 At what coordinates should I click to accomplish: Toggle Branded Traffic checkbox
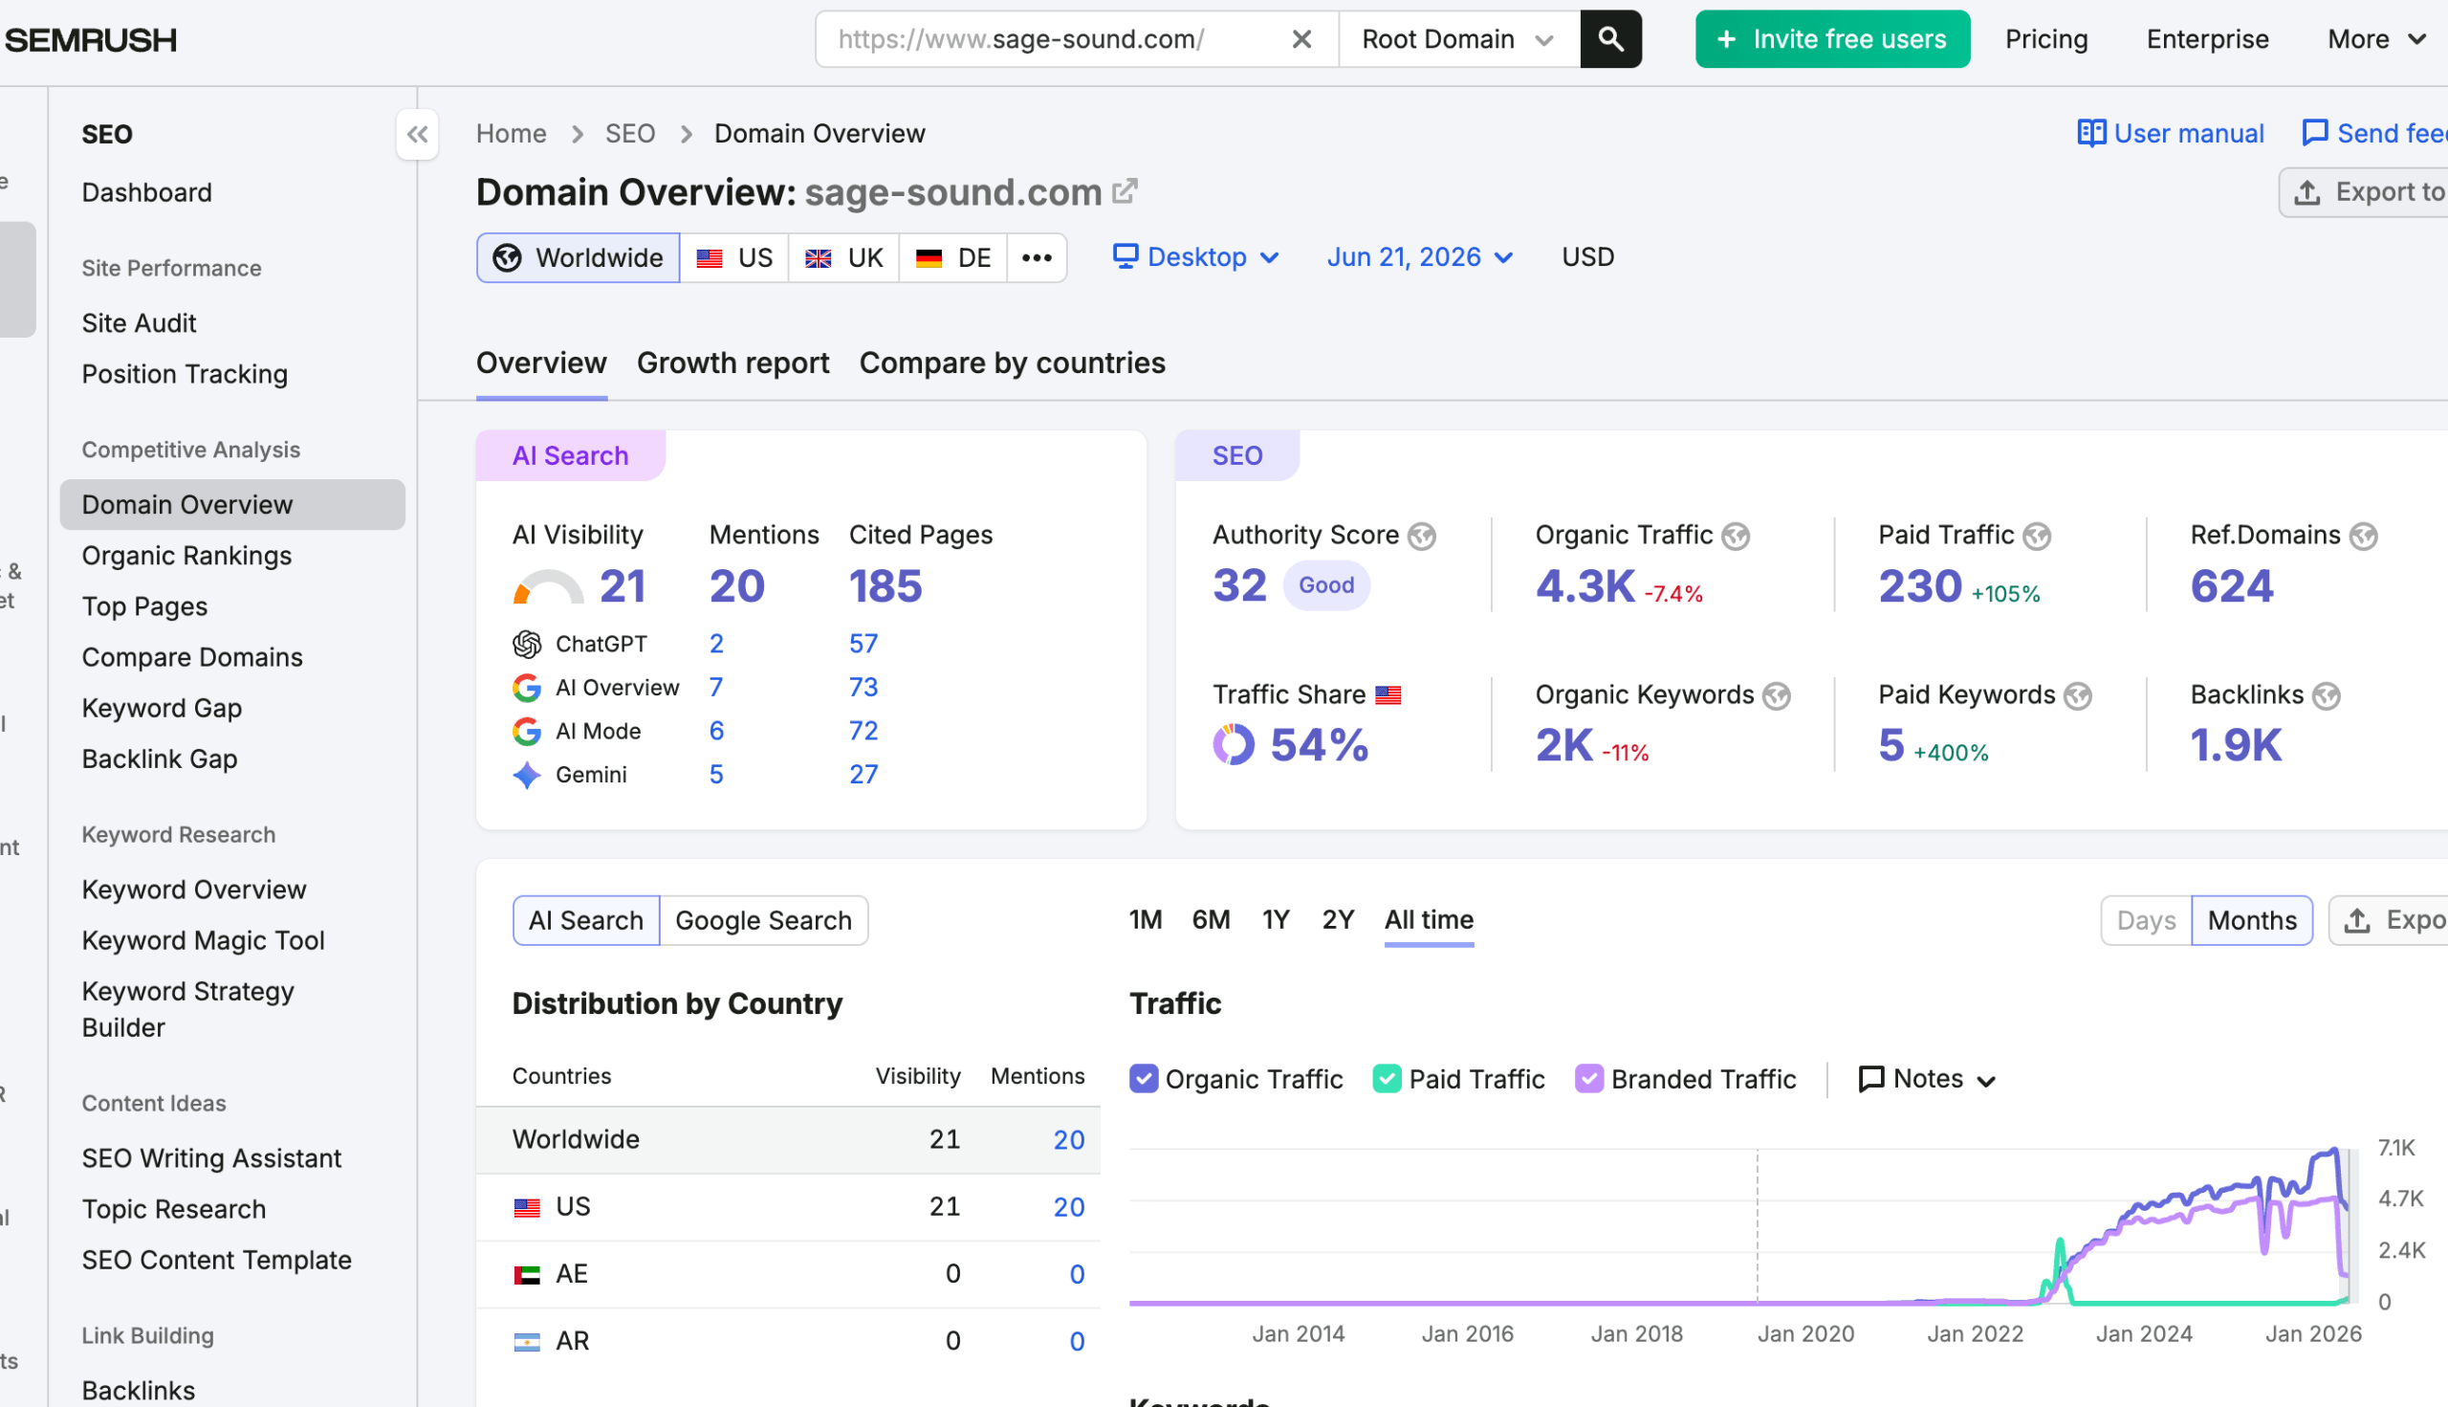tap(1589, 1080)
